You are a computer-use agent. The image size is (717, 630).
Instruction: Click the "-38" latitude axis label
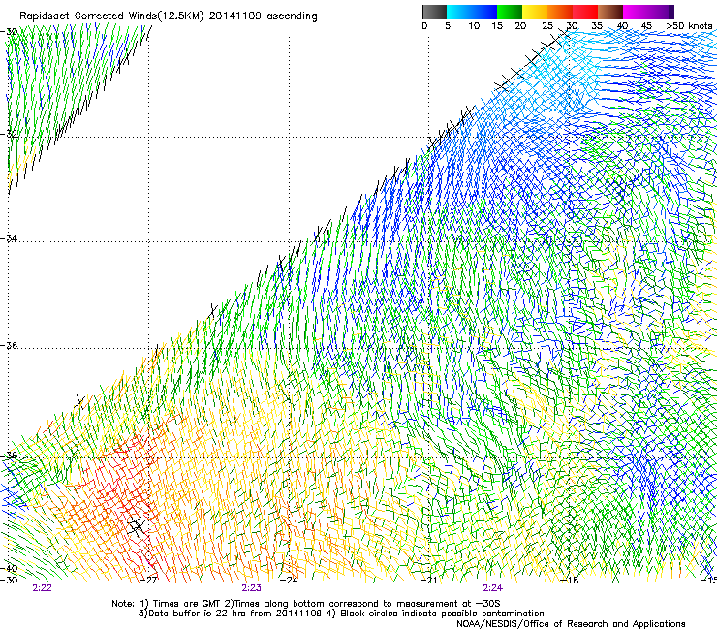pyautogui.click(x=9, y=456)
